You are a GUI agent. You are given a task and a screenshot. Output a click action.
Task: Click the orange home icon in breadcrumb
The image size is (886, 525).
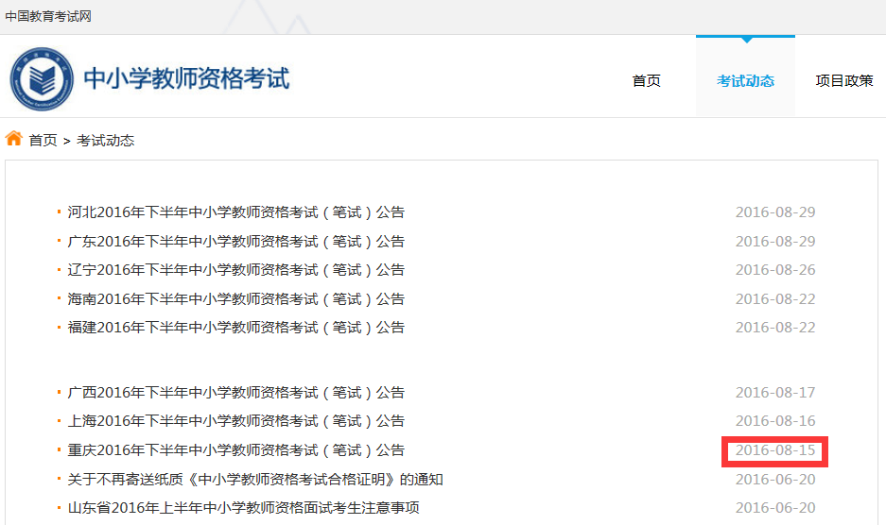(x=13, y=139)
